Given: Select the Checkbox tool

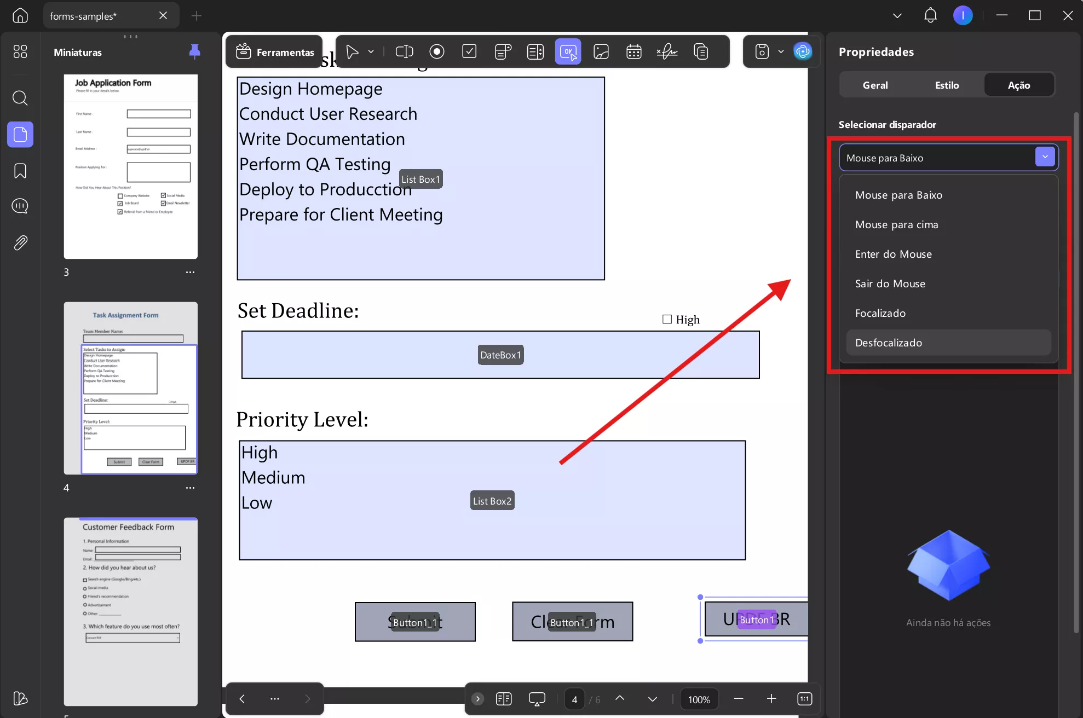Looking at the screenshot, I should point(469,51).
